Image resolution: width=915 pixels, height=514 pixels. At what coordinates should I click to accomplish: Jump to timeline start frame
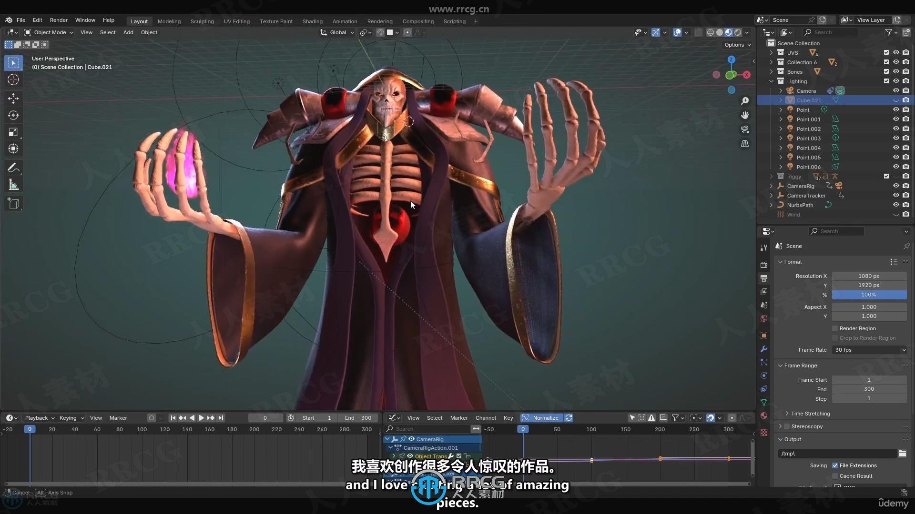point(173,418)
